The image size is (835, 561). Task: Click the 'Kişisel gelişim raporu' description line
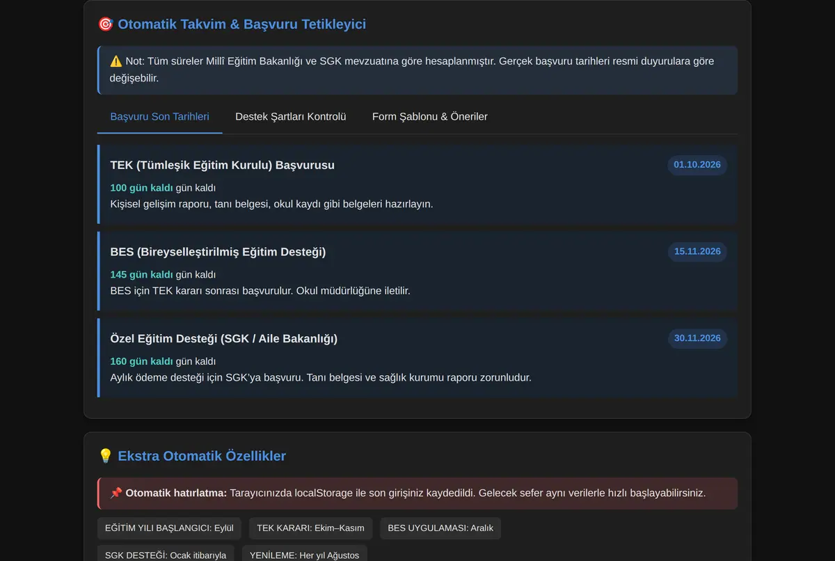pyautogui.click(x=271, y=204)
